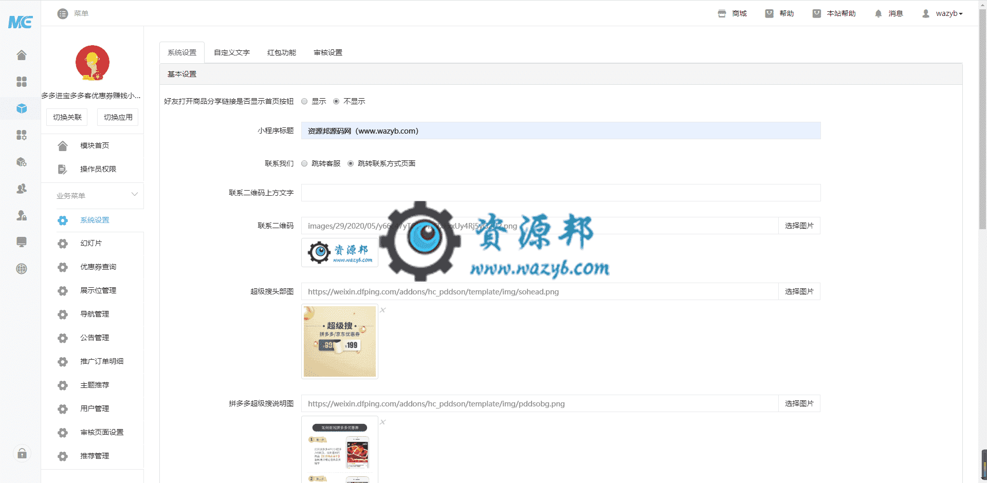Choose 跳转客服 radio for 联系我们
The image size is (987, 483).
pyautogui.click(x=304, y=164)
